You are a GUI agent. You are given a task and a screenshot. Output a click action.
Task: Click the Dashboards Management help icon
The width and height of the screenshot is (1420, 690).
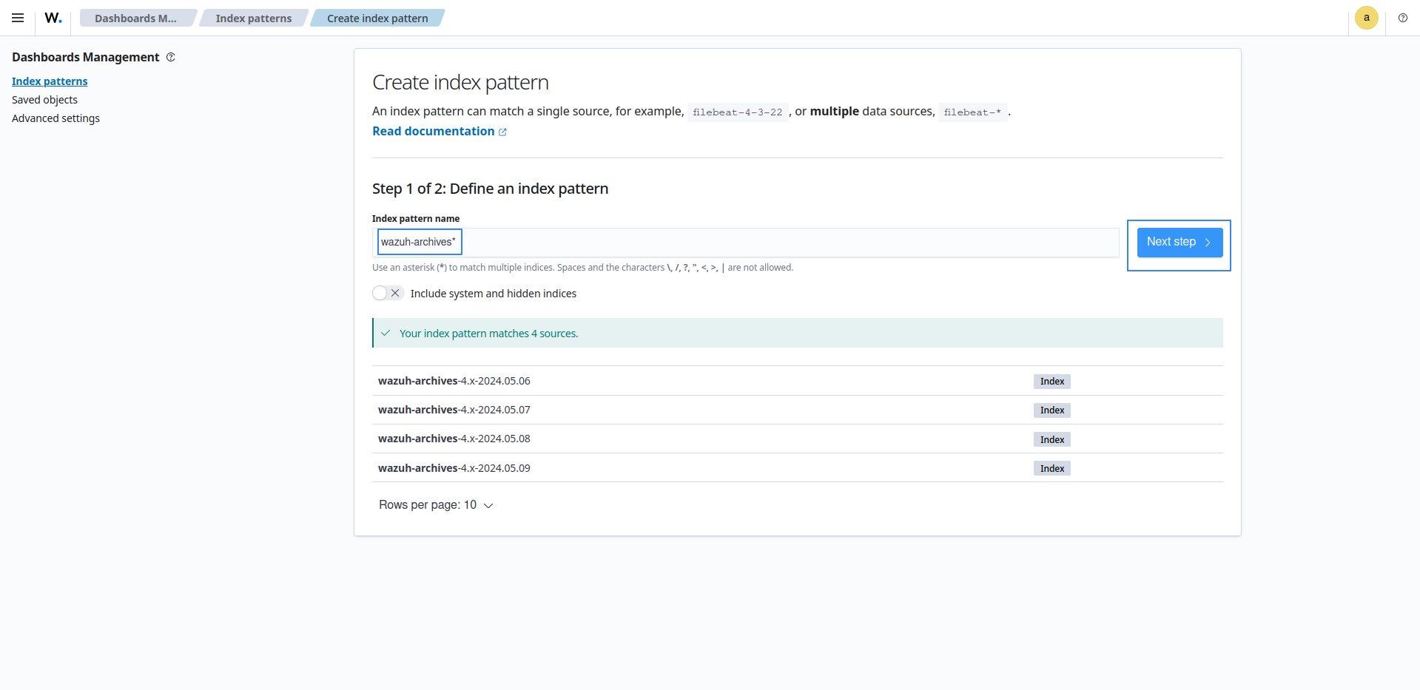[171, 57]
